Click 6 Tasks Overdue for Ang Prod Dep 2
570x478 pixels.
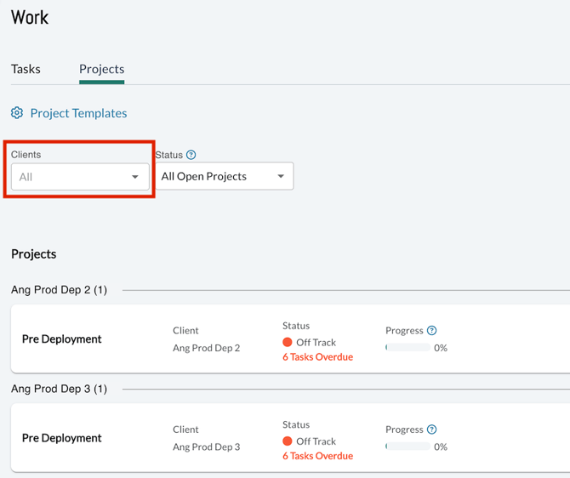click(317, 357)
